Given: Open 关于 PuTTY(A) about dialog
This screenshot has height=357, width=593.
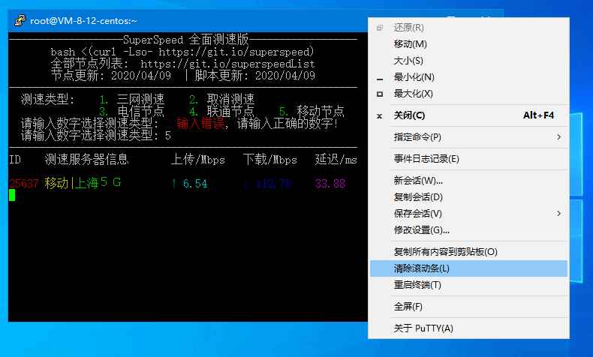Looking at the screenshot, I should [x=423, y=328].
